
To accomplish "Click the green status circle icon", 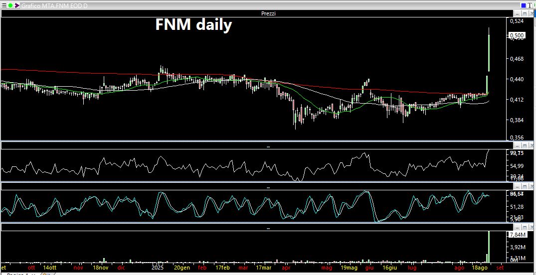I will tap(10, 5).
